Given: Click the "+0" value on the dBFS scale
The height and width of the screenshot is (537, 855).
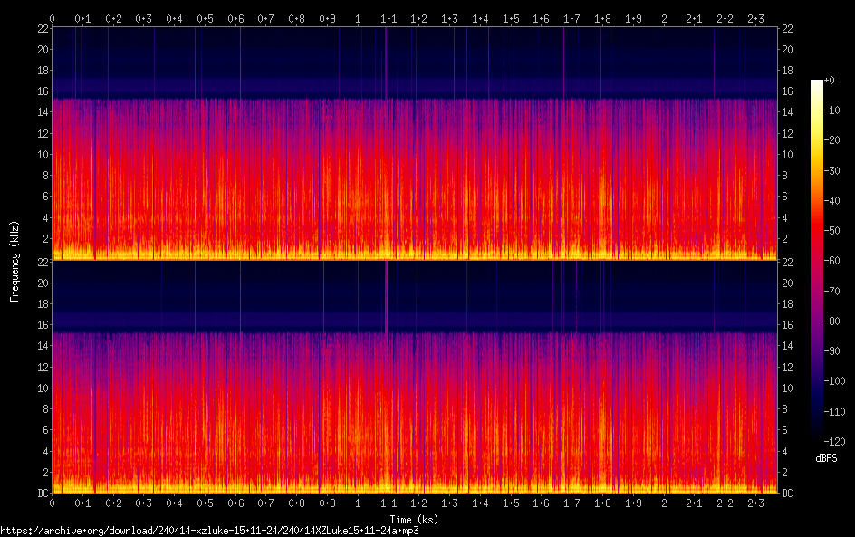Looking at the screenshot, I should click(x=830, y=80).
